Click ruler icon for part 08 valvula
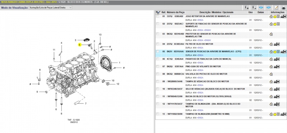This screenshot has width=287, height=133. pyautogui.click(x=271, y=74)
